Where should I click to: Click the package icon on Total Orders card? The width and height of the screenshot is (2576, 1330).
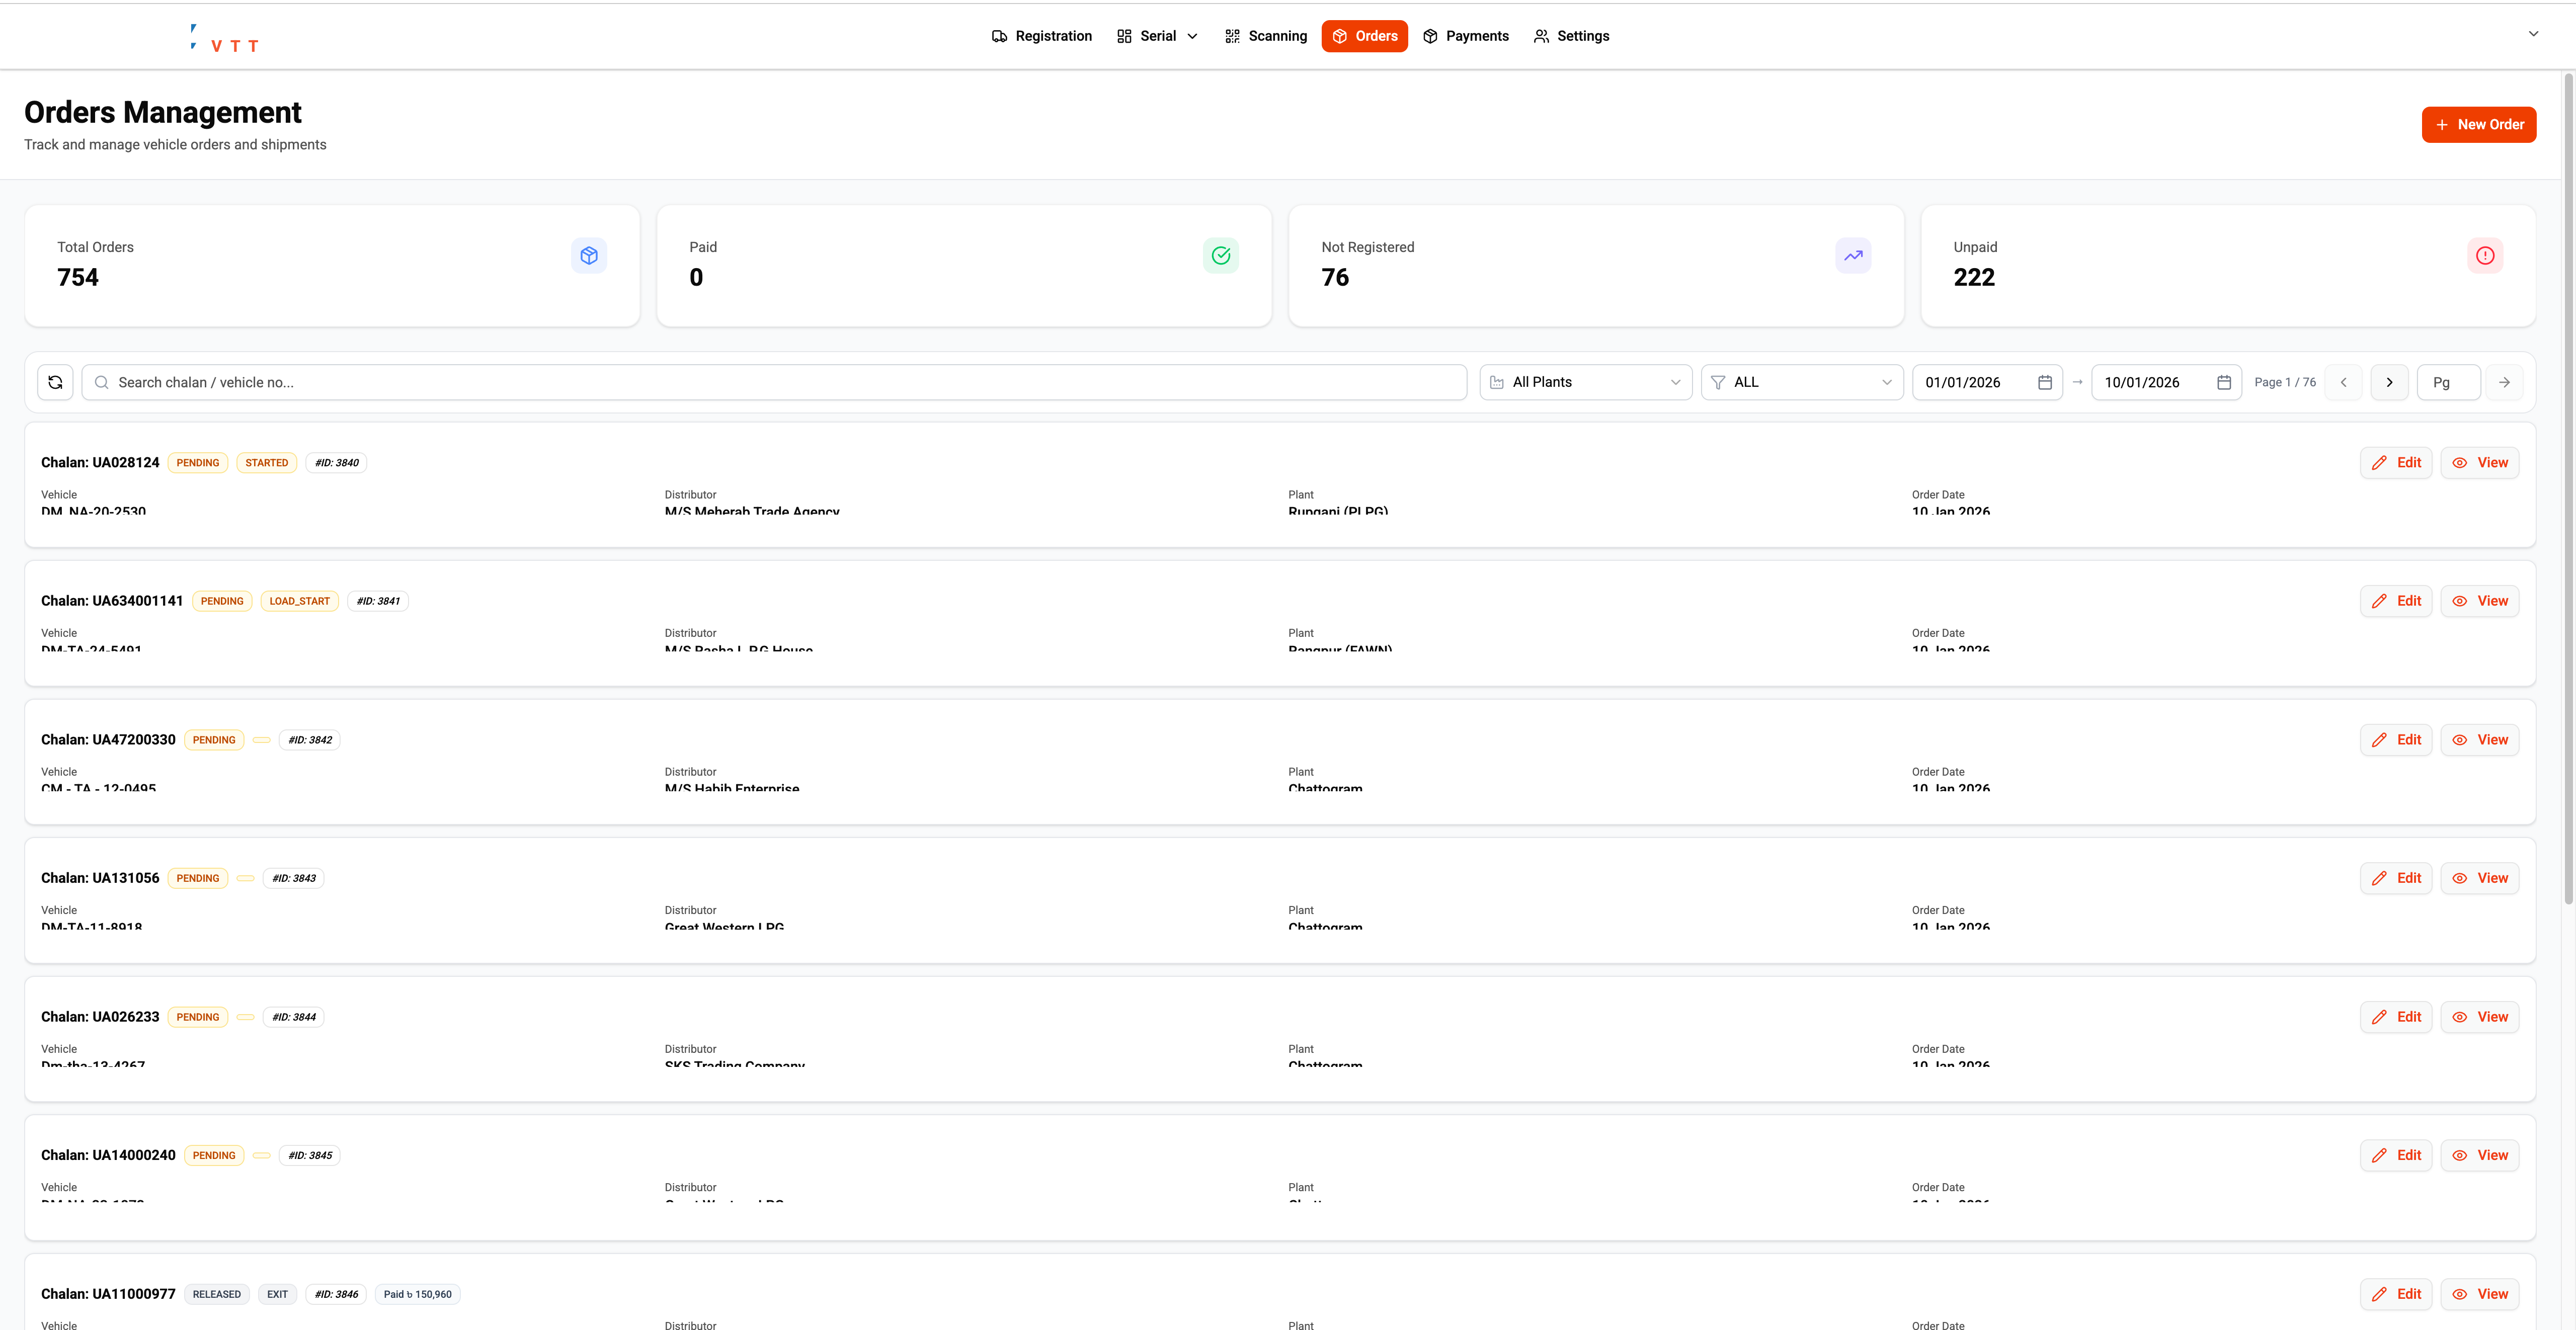tap(589, 255)
